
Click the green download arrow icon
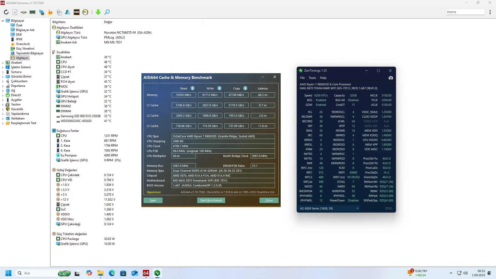[x=98, y=12]
